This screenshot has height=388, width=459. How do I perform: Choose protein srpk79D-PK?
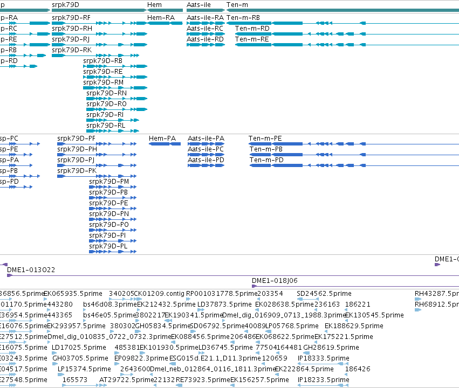click(77, 171)
